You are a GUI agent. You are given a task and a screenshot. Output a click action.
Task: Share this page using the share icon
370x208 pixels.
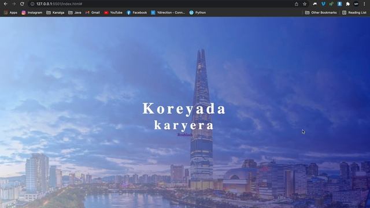[x=297, y=4]
